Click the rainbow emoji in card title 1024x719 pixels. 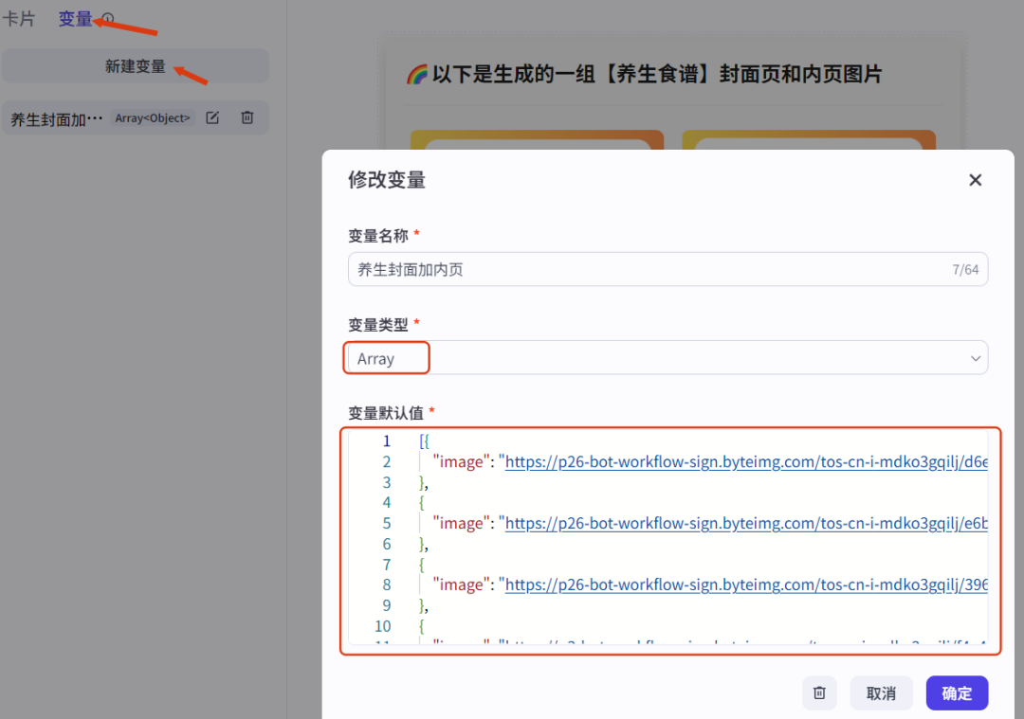(417, 75)
